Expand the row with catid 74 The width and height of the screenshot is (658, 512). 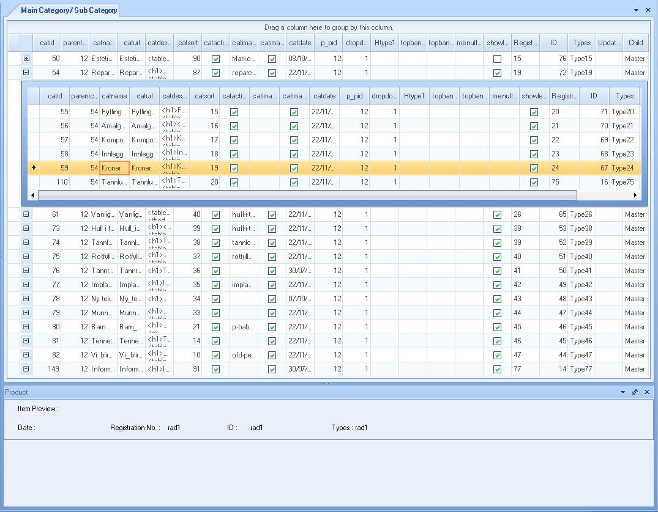pos(26,242)
